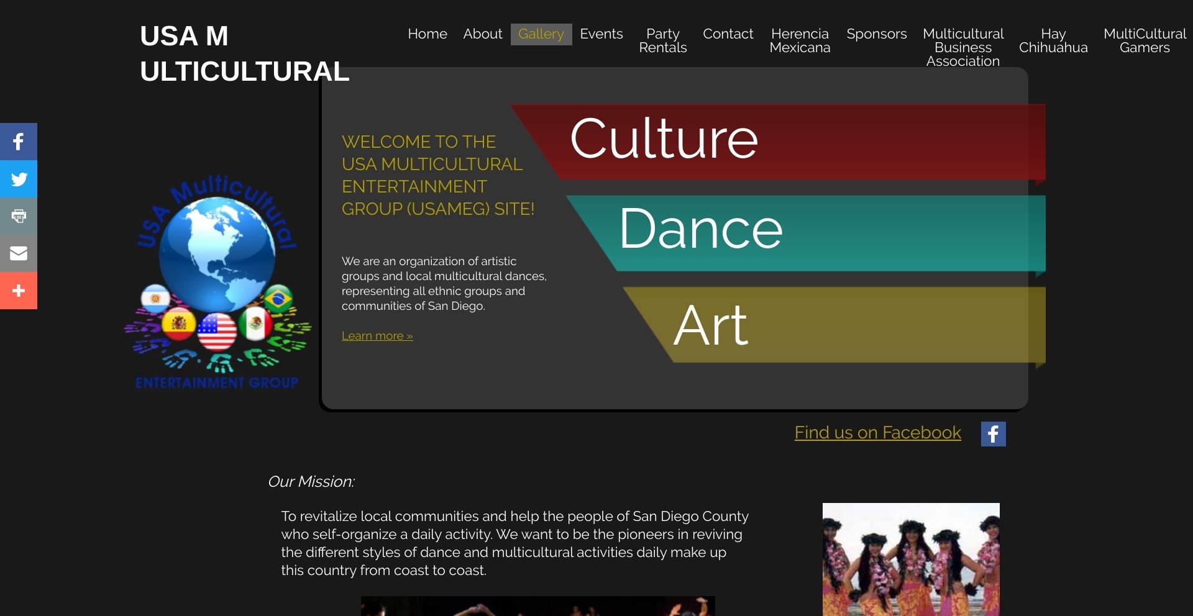Select the Gallery menu item
The width and height of the screenshot is (1193, 616).
(541, 34)
